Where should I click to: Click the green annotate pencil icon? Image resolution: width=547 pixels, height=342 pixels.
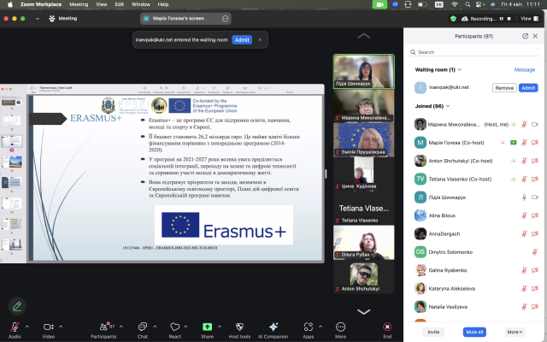tap(17, 306)
